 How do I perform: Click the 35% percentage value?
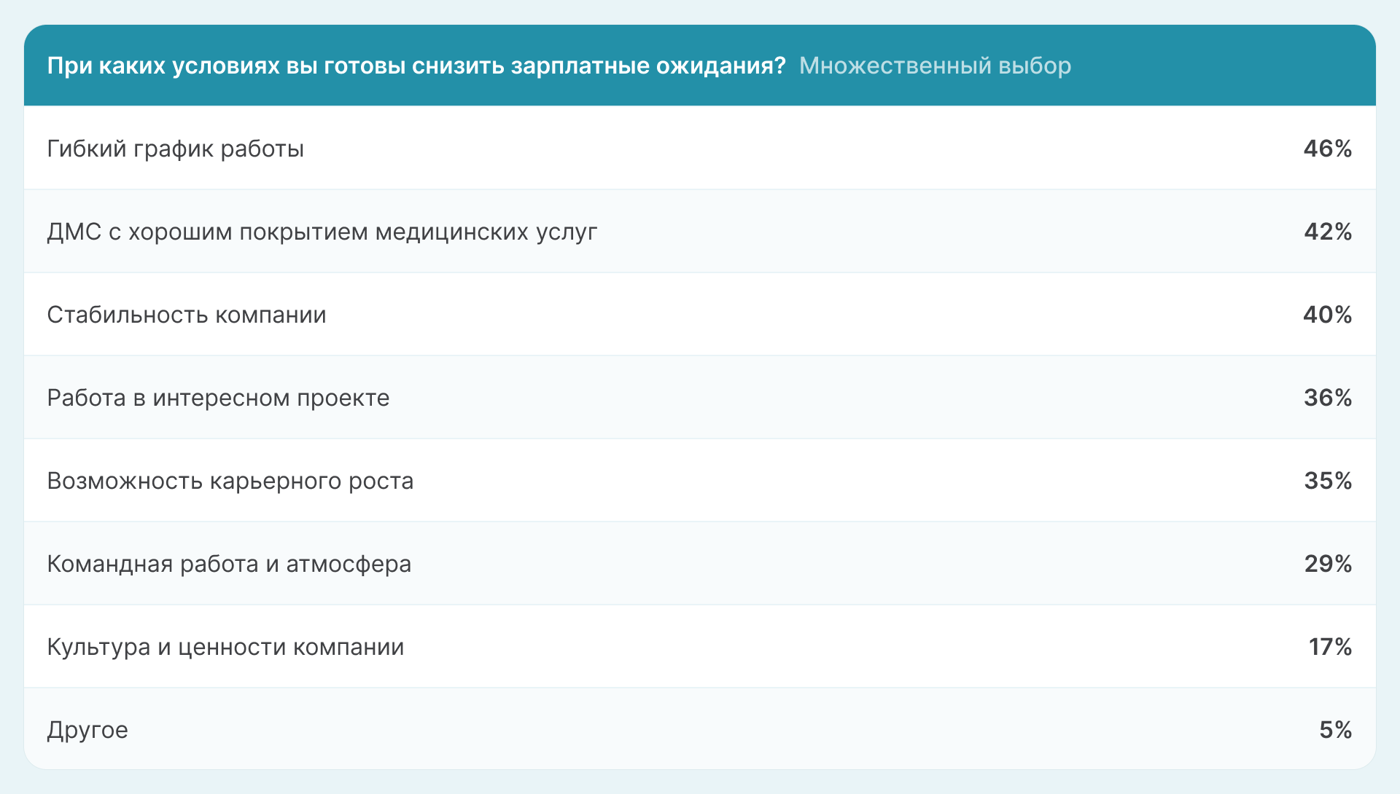tap(1327, 481)
